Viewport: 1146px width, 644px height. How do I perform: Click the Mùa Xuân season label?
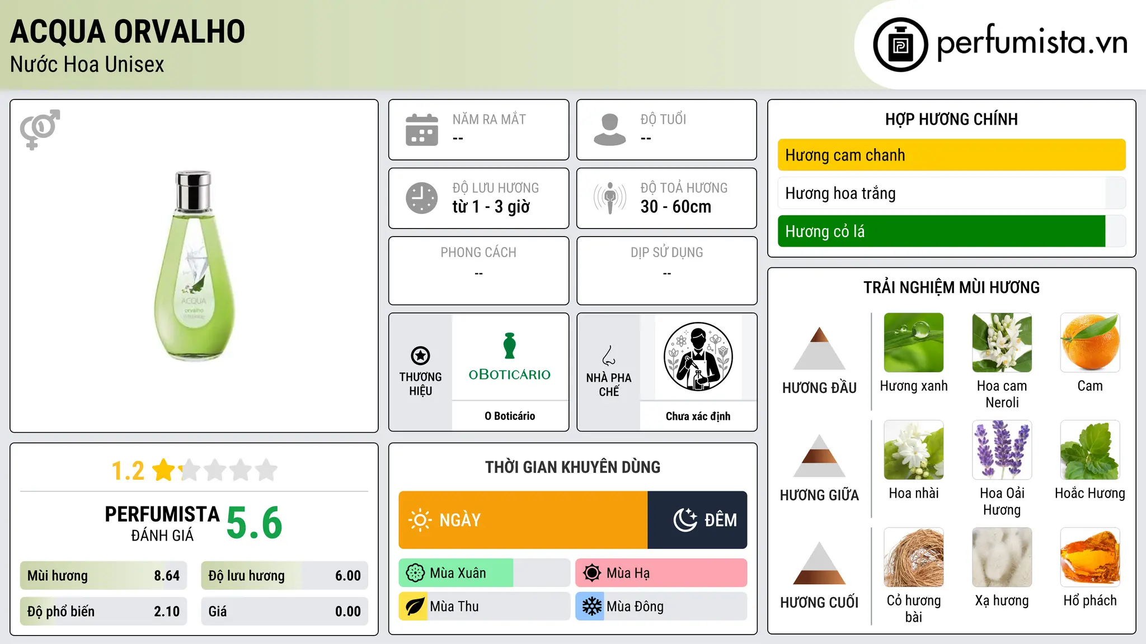point(458,573)
